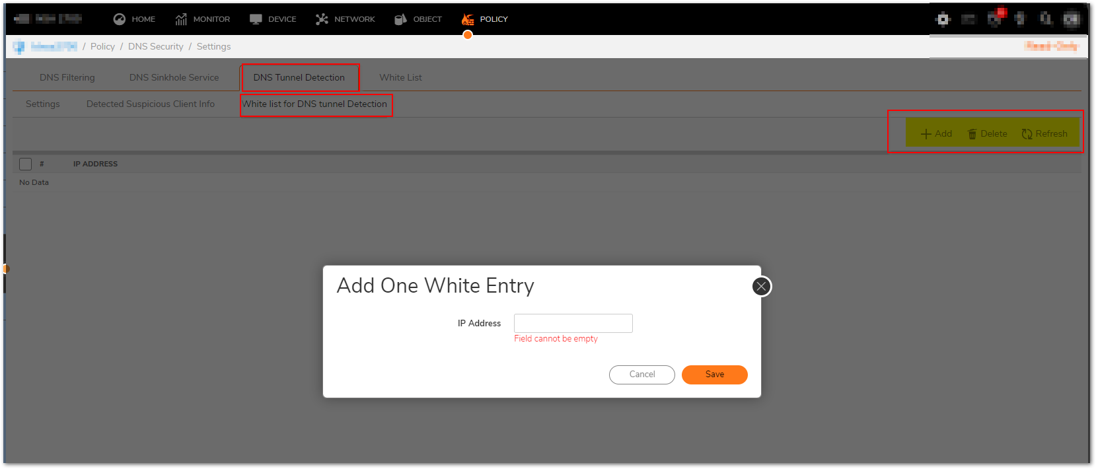Open the NETWORK nodes icon

pos(322,19)
